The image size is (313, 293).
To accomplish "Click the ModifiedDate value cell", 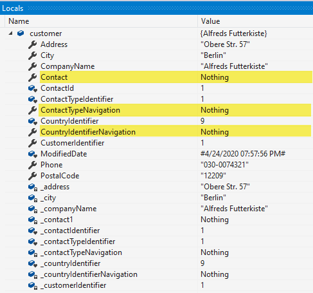I will [255, 154].
